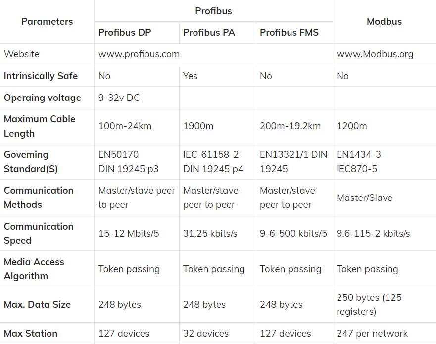
Task: Click the 32 devices cell
Action: (x=206, y=333)
